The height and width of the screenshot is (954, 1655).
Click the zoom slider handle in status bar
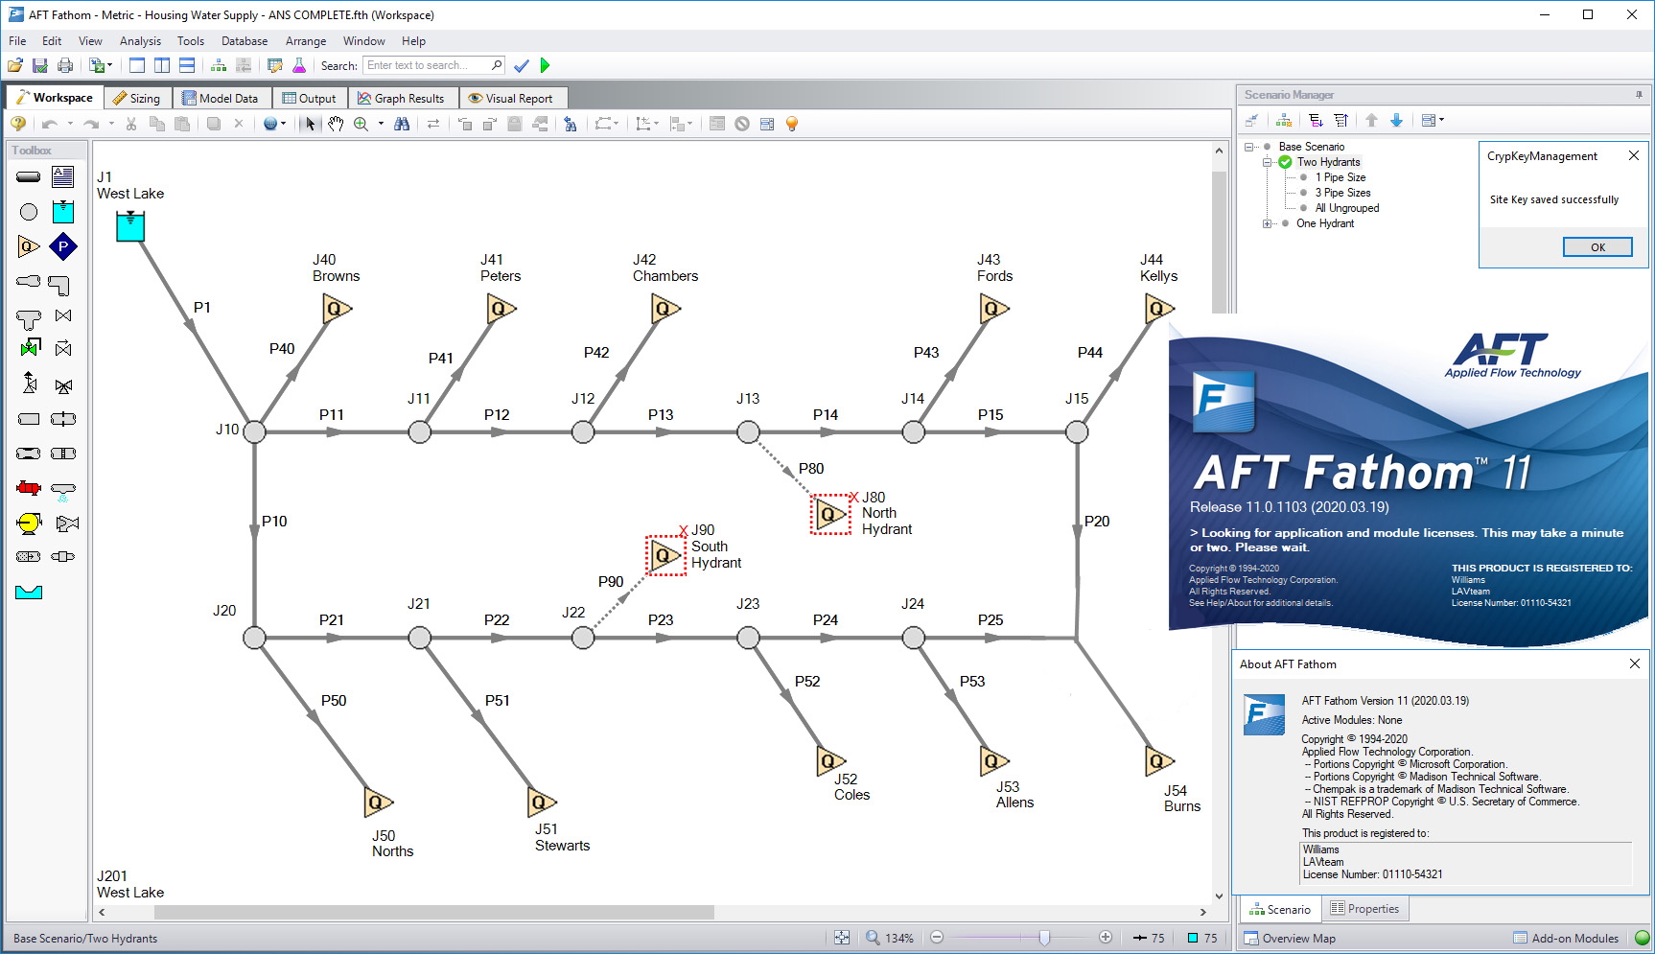tap(1044, 938)
